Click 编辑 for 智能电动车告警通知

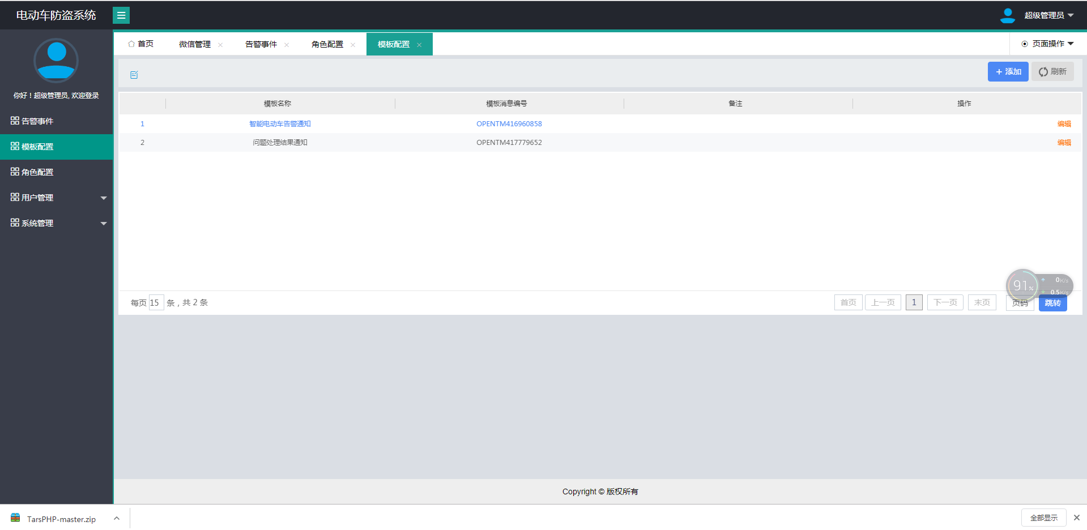click(1064, 124)
